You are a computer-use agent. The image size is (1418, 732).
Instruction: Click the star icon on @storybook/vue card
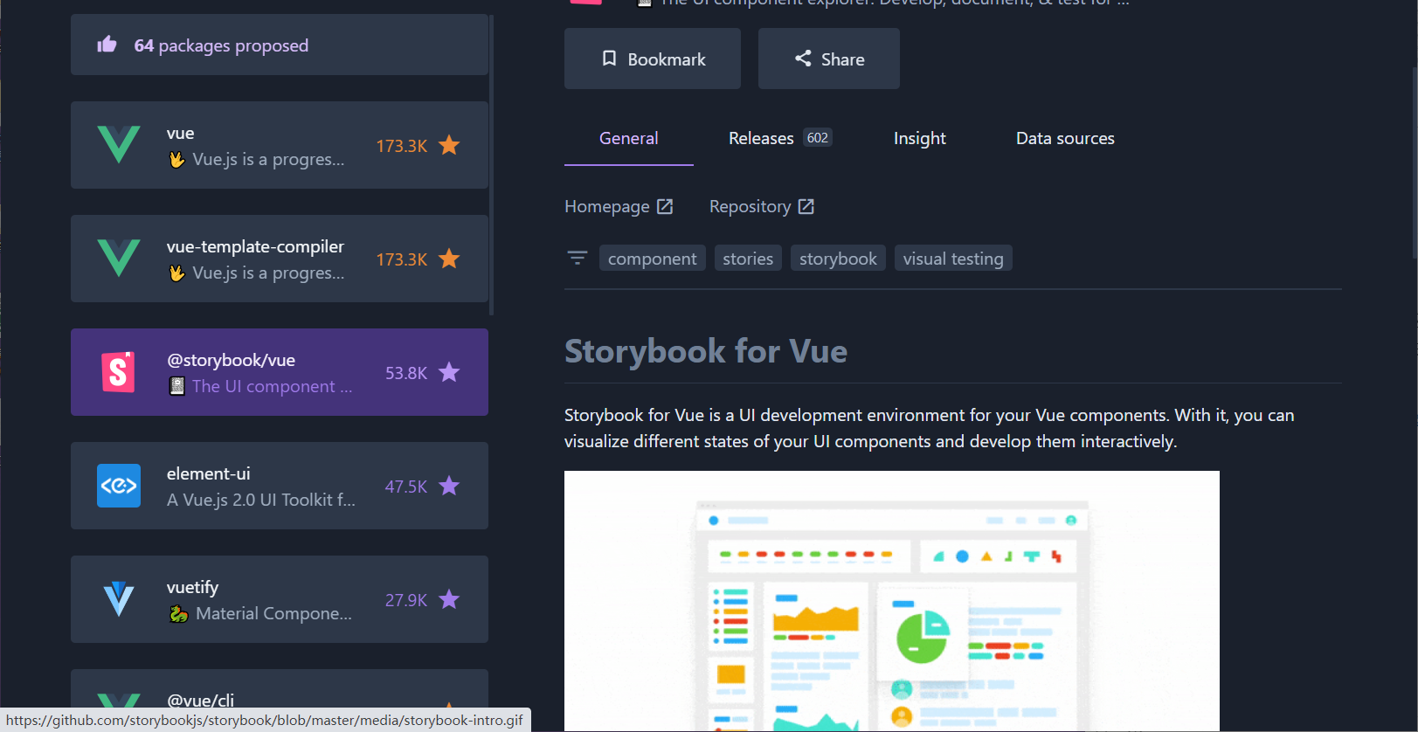[x=449, y=372]
